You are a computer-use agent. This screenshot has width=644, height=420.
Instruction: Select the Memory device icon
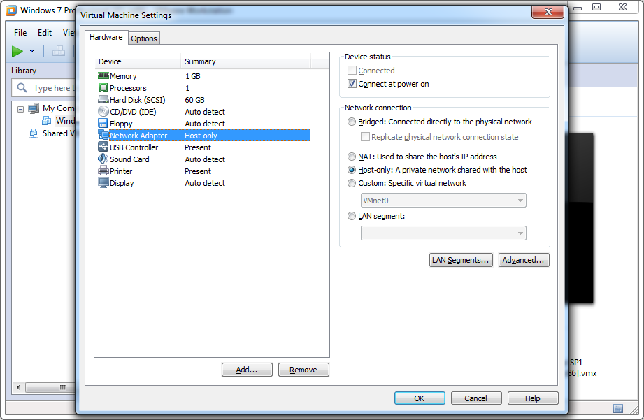tap(103, 76)
